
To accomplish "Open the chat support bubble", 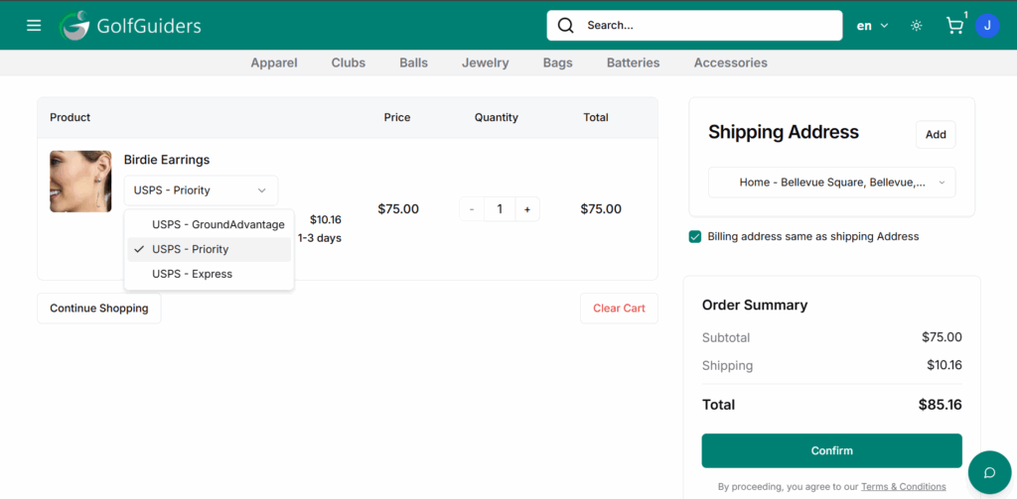I will (x=988, y=471).
